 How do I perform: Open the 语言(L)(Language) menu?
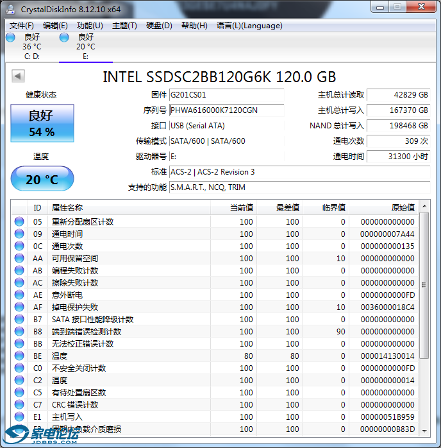pos(249,26)
